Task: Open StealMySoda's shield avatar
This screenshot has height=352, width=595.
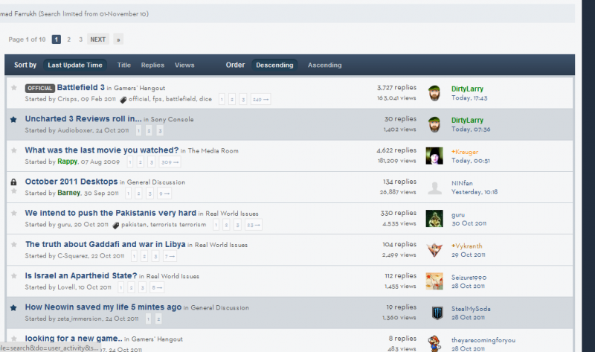Action: (437, 313)
